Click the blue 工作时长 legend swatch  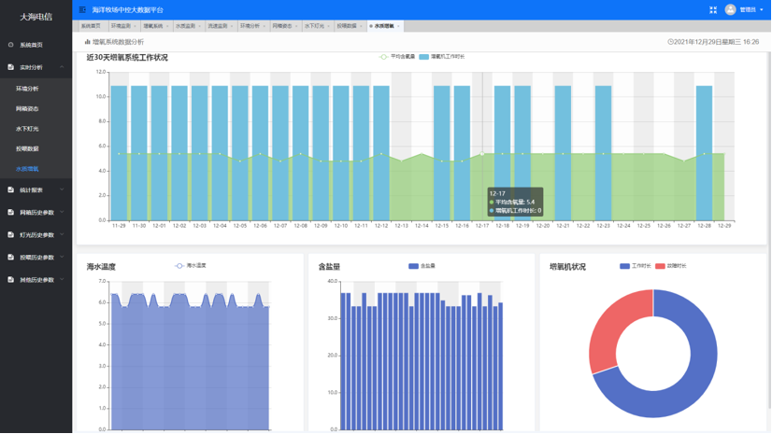point(624,266)
